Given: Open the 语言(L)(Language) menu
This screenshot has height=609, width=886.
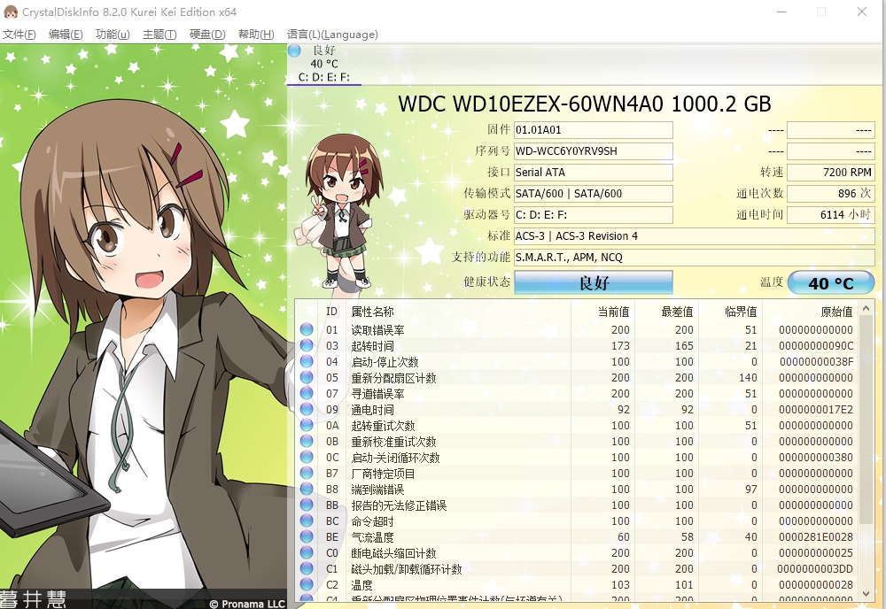Looking at the screenshot, I should [x=332, y=35].
